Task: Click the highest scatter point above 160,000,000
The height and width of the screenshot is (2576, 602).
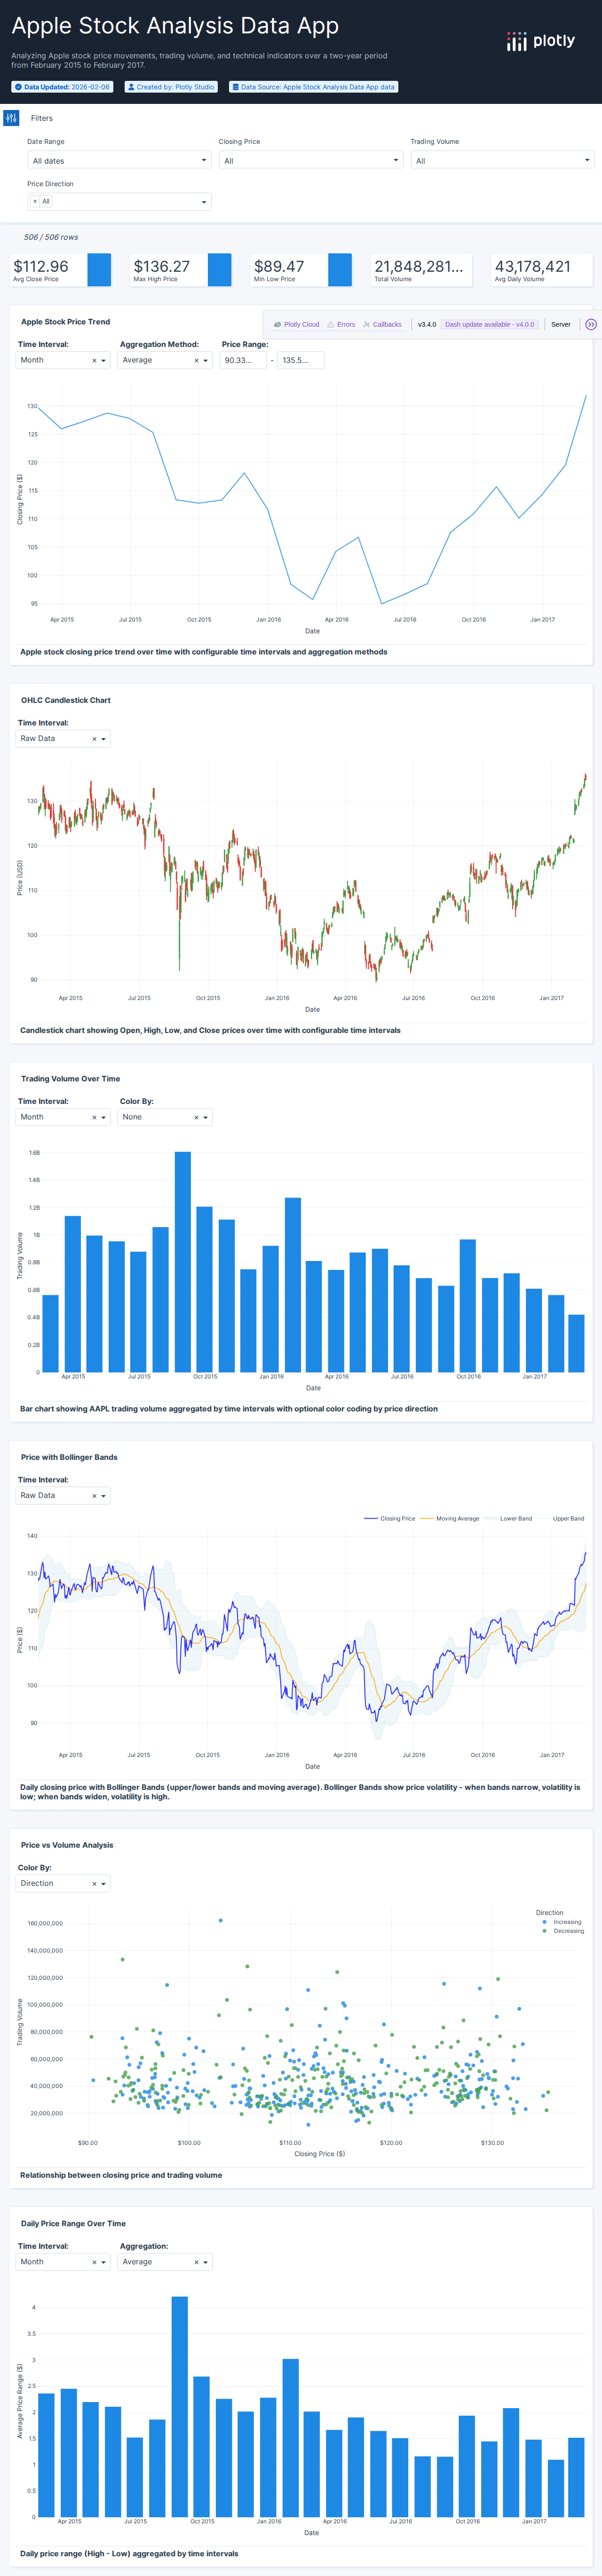Action: [x=220, y=1921]
